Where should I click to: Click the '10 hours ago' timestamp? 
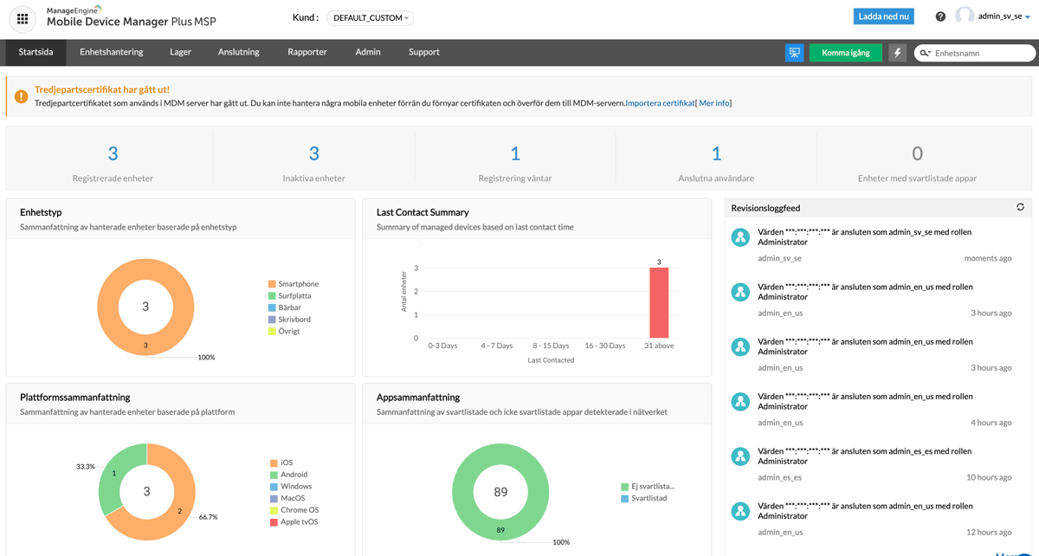point(988,477)
